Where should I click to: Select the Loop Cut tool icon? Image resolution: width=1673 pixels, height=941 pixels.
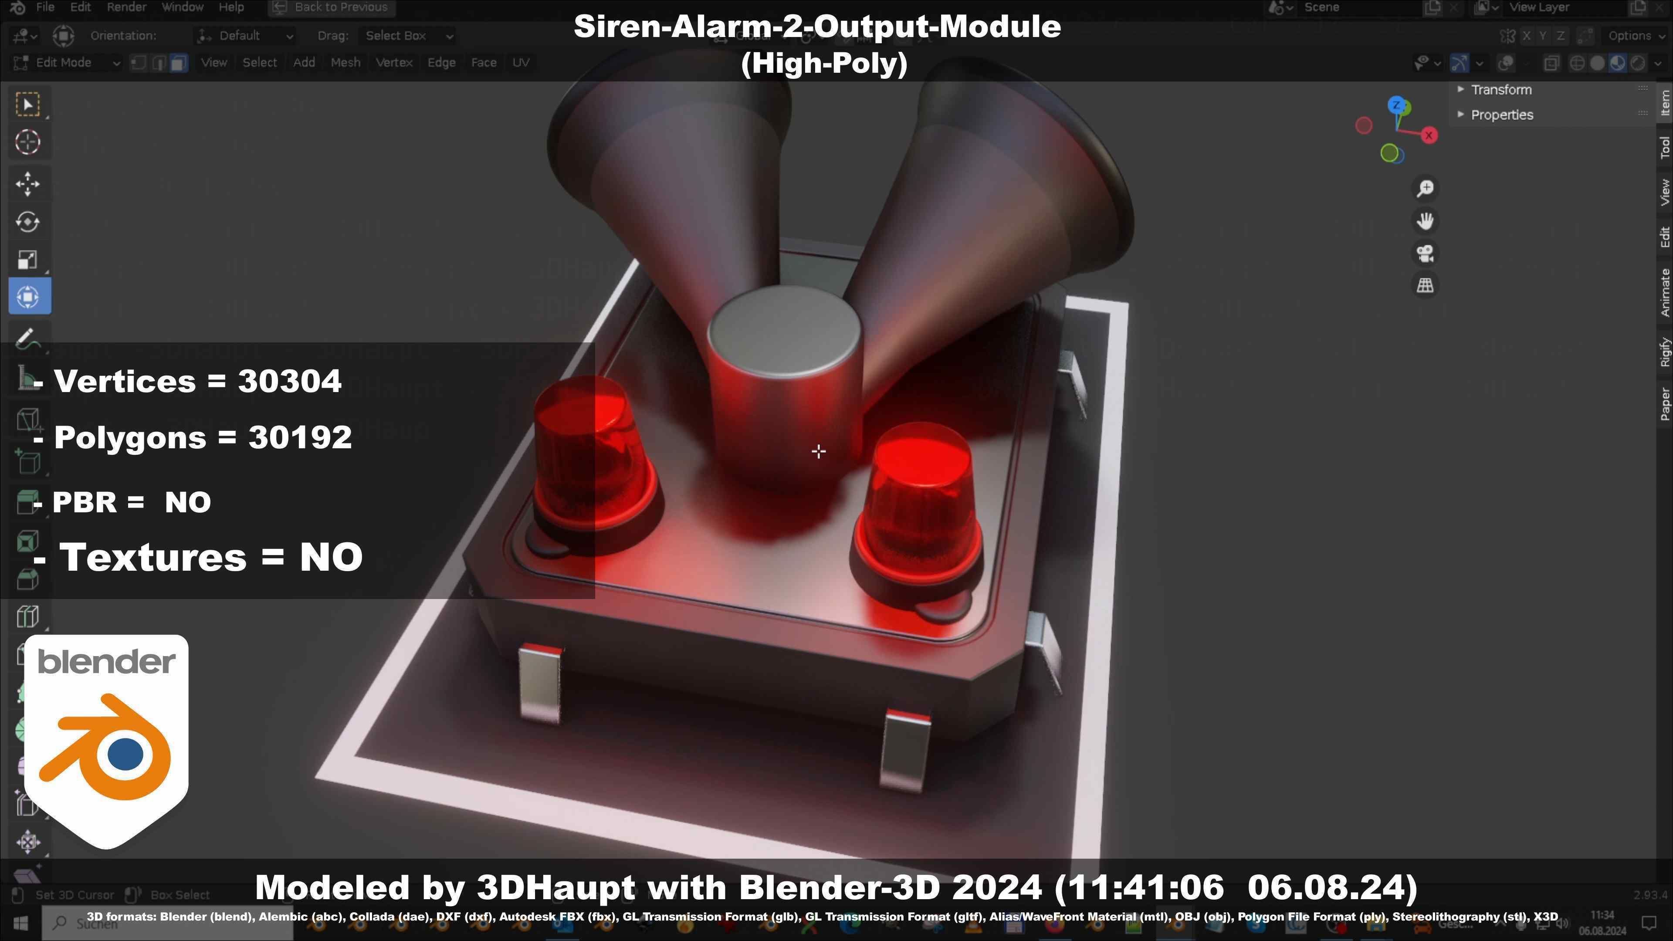pyautogui.click(x=27, y=616)
